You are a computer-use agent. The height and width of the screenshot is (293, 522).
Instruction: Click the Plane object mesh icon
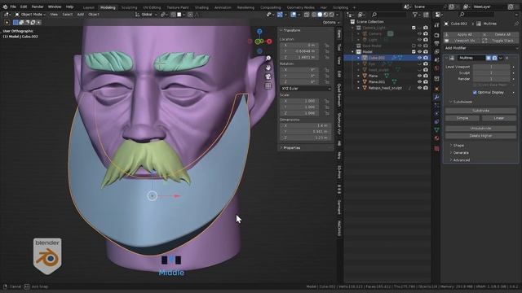(x=365, y=76)
